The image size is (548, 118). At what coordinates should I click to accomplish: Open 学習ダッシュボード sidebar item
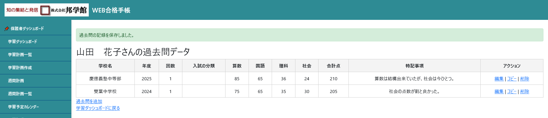coord(23,42)
